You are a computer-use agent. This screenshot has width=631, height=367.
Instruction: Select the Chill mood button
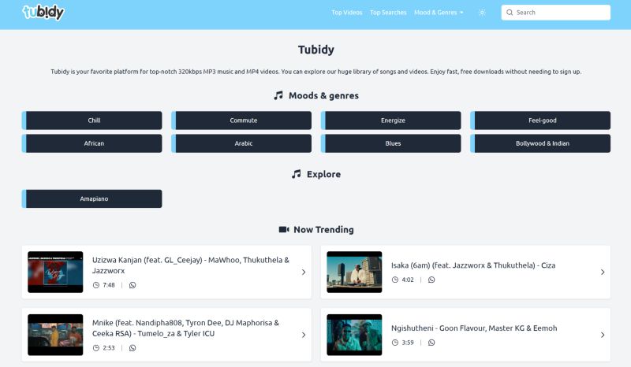pyautogui.click(x=94, y=120)
